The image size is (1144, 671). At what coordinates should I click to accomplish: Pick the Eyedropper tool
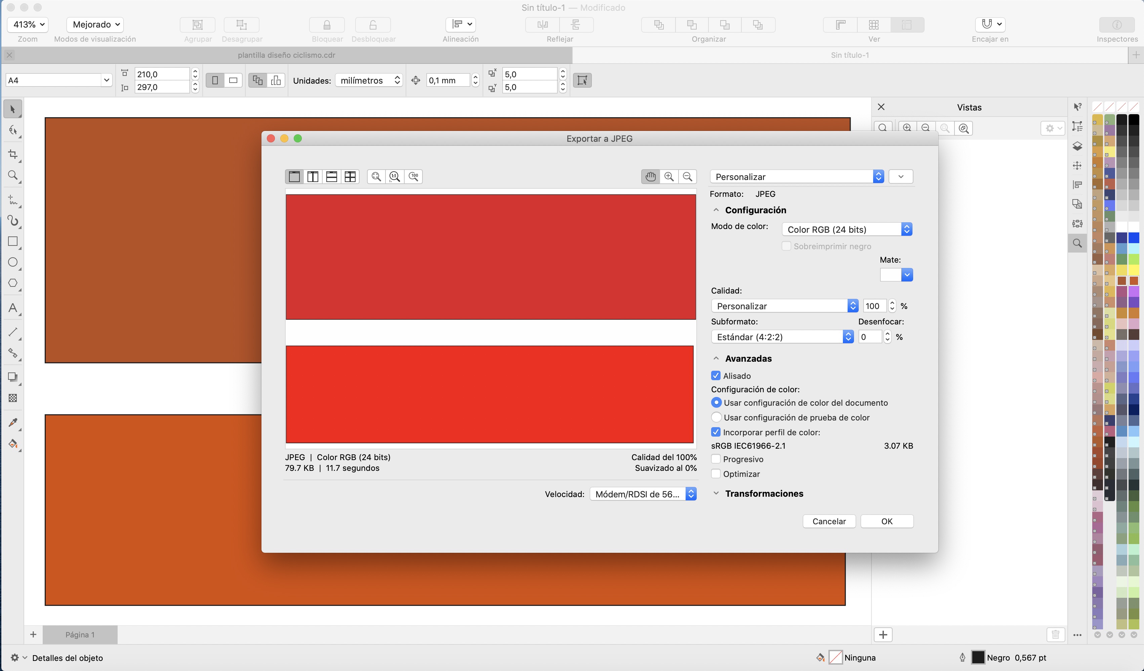point(13,422)
